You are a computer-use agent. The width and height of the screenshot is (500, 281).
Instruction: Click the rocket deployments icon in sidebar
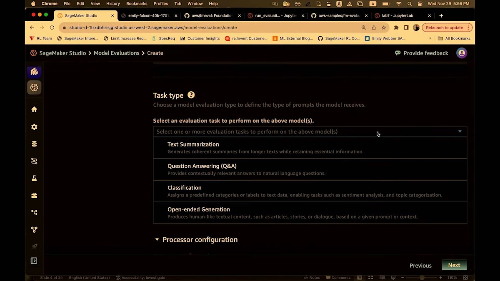click(34, 246)
